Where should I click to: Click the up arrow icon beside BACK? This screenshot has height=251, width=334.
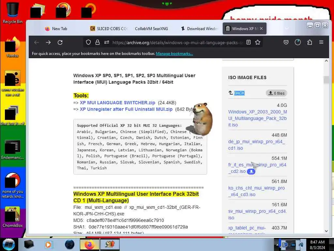point(231,93)
